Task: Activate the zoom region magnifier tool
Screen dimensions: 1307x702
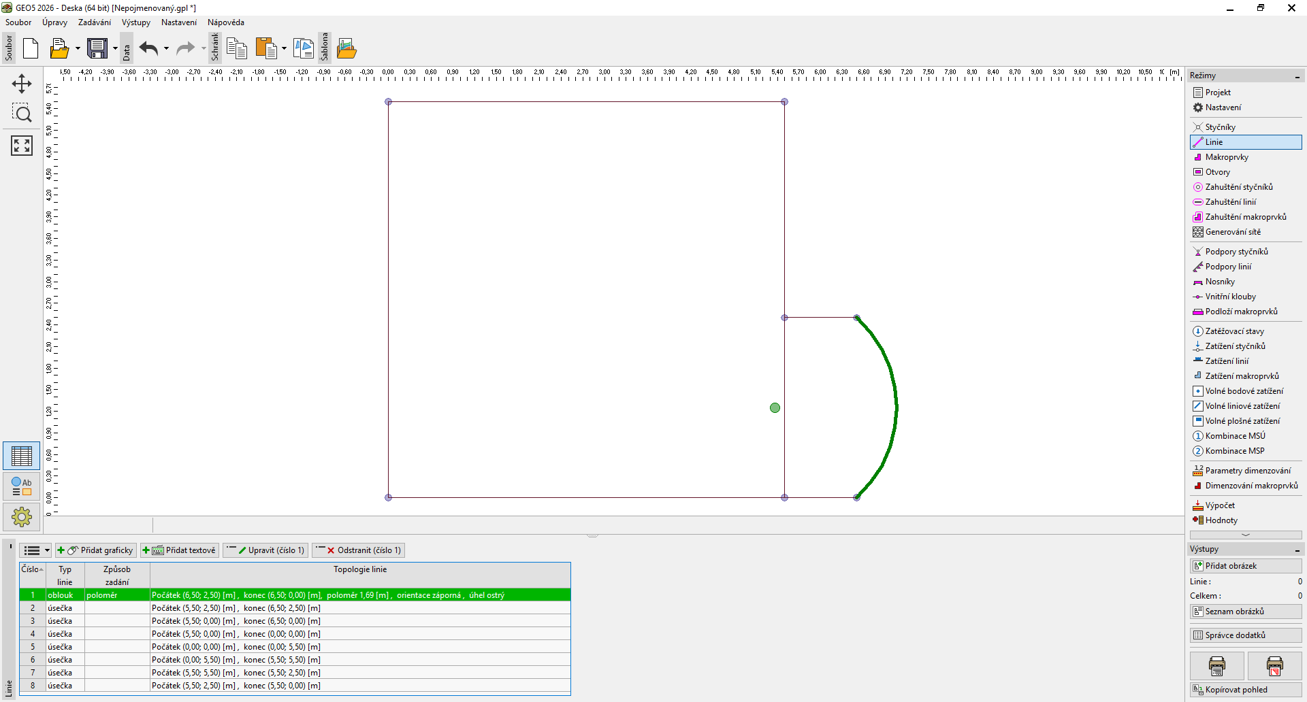Action: point(22,113)
